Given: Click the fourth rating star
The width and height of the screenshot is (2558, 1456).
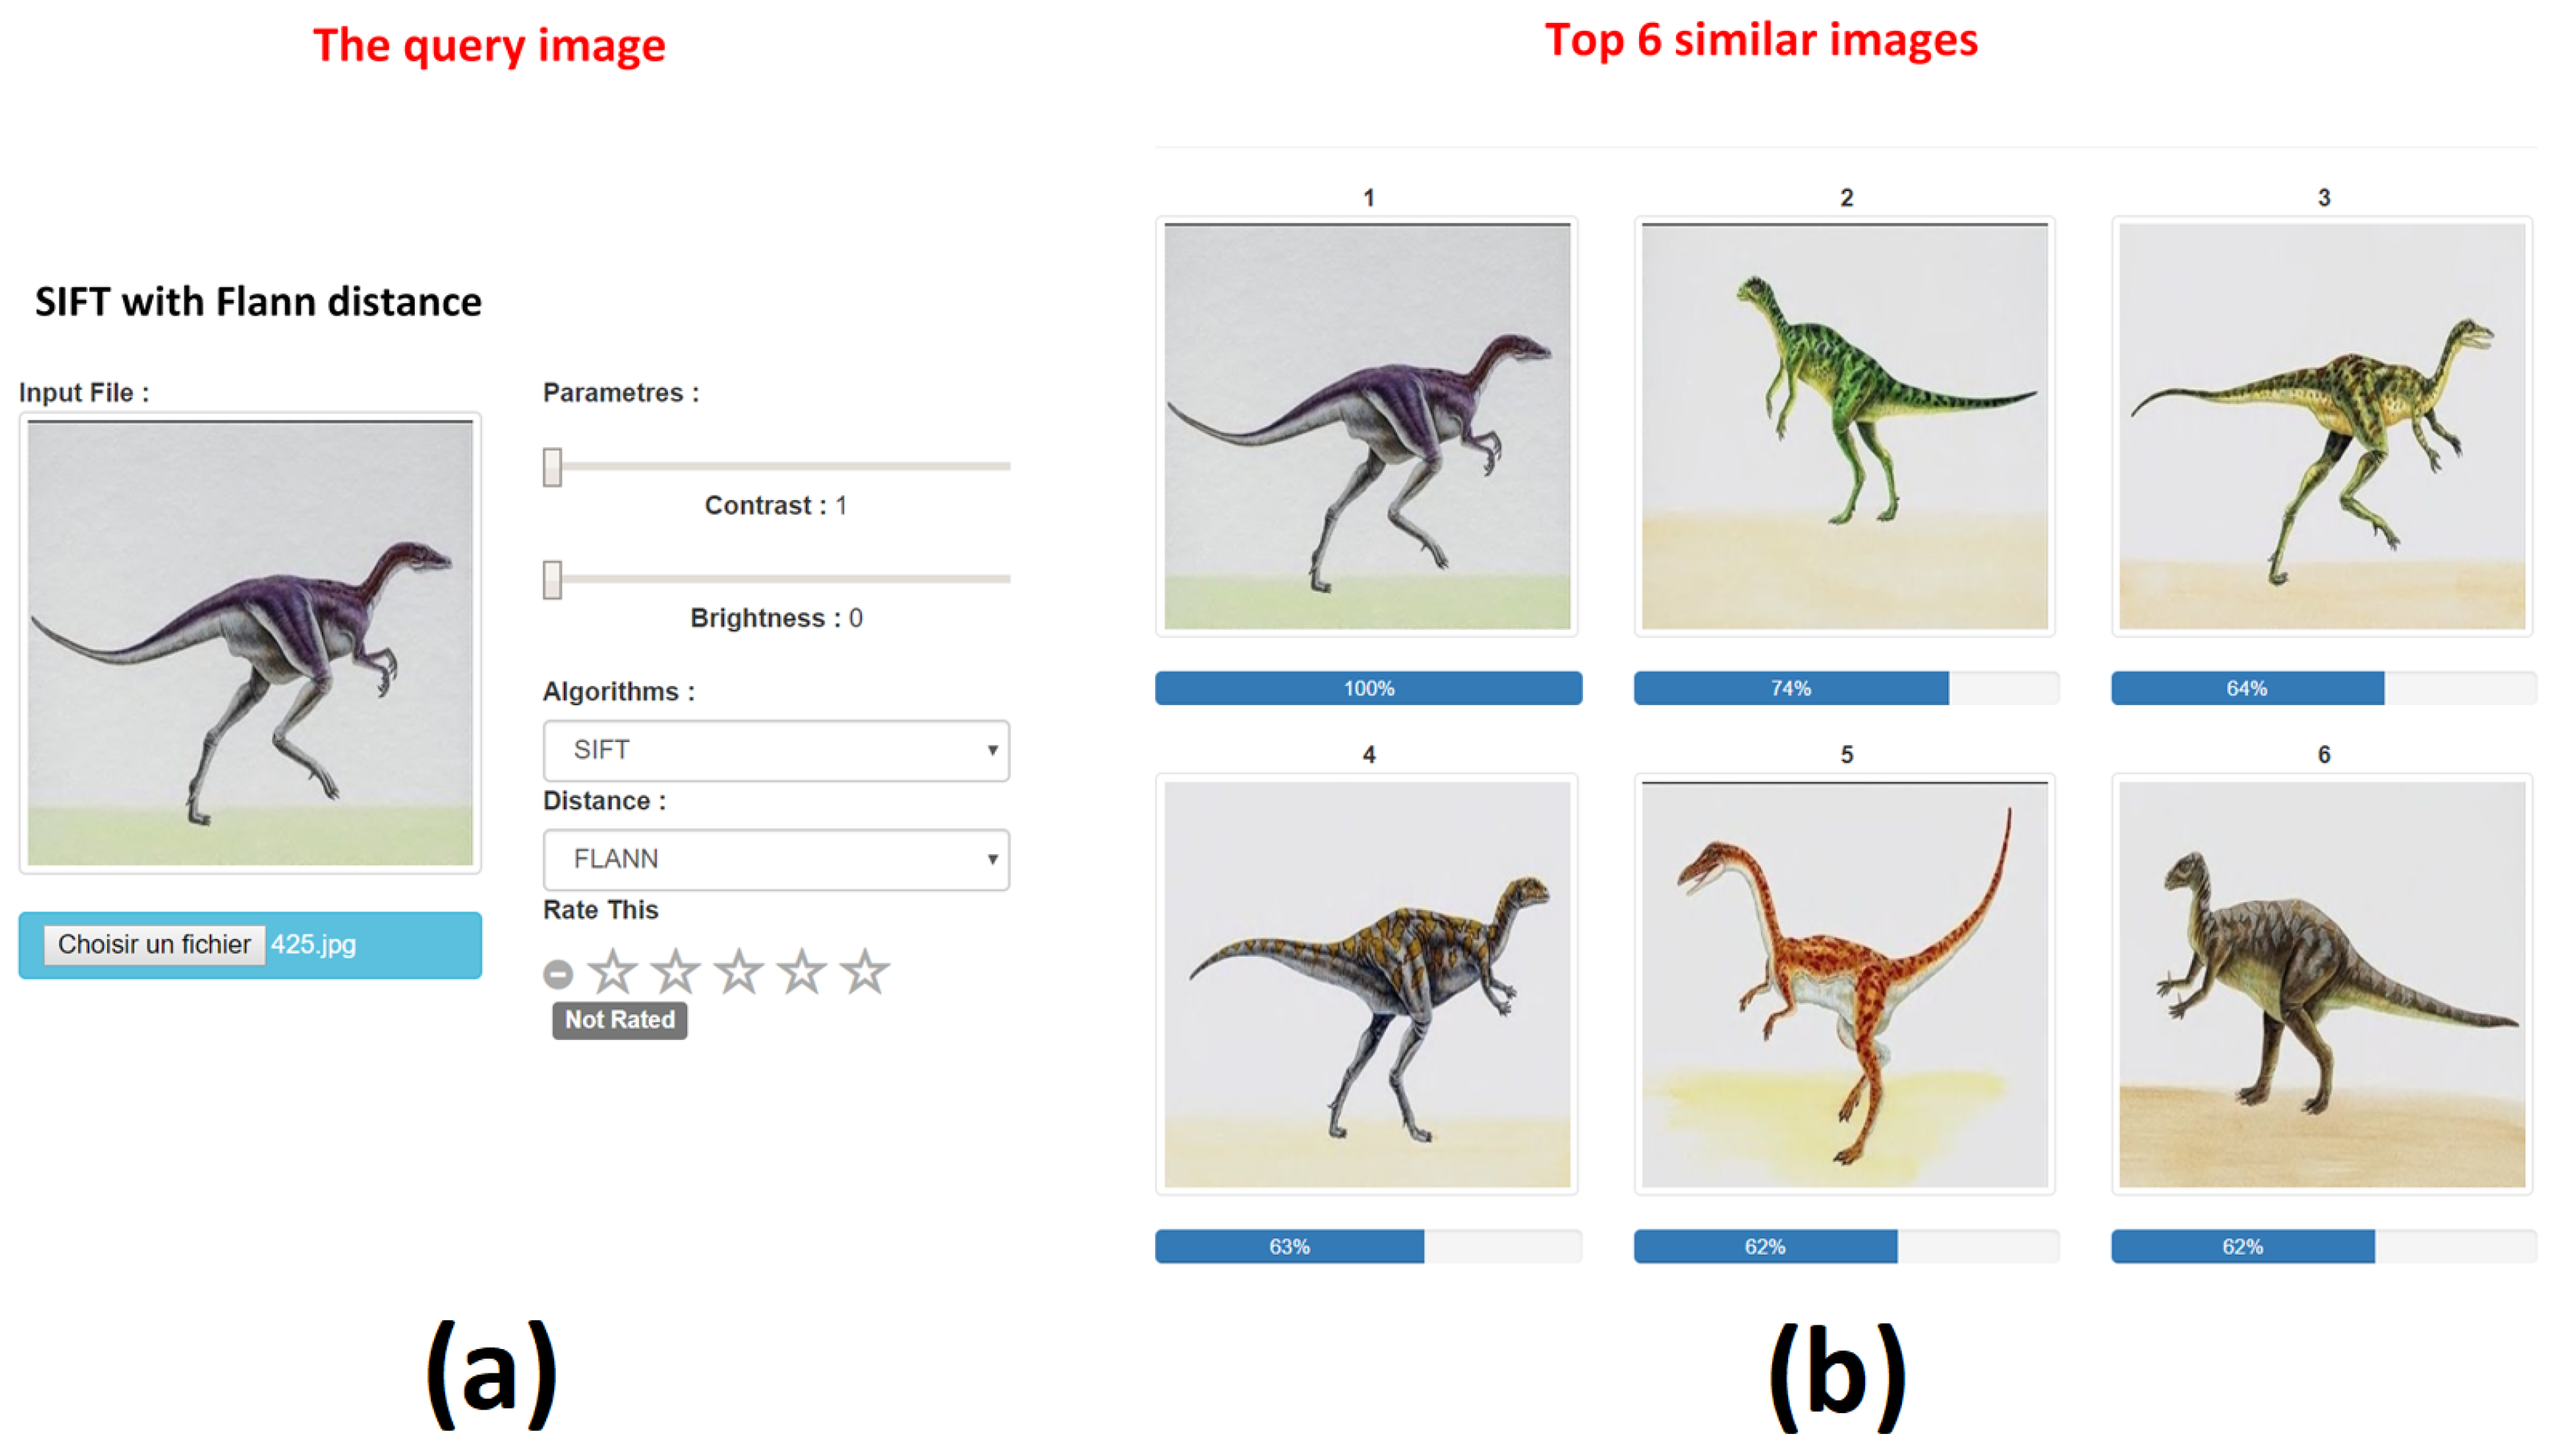Looking at the screenshot, I should 801,972.
